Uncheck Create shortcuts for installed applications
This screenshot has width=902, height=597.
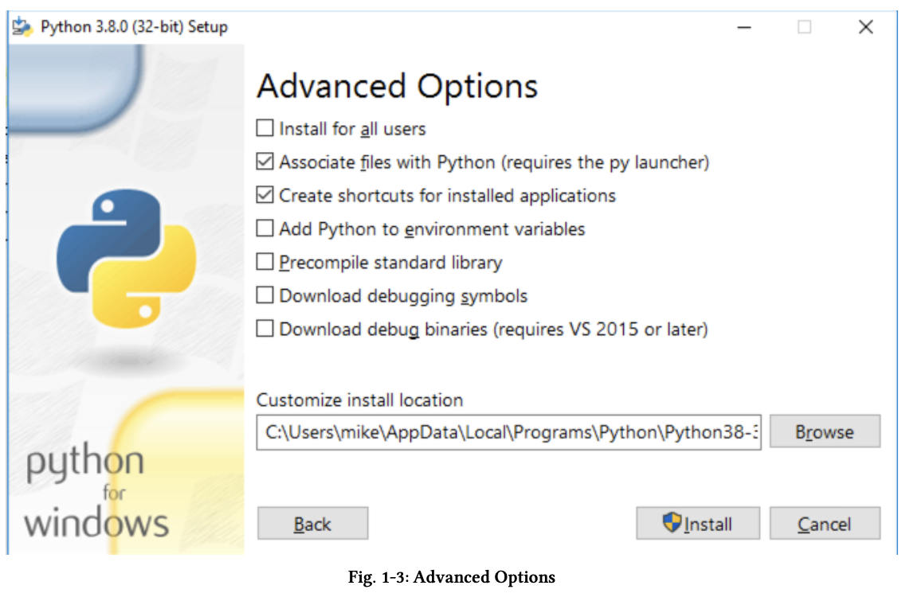click(265, 195)
